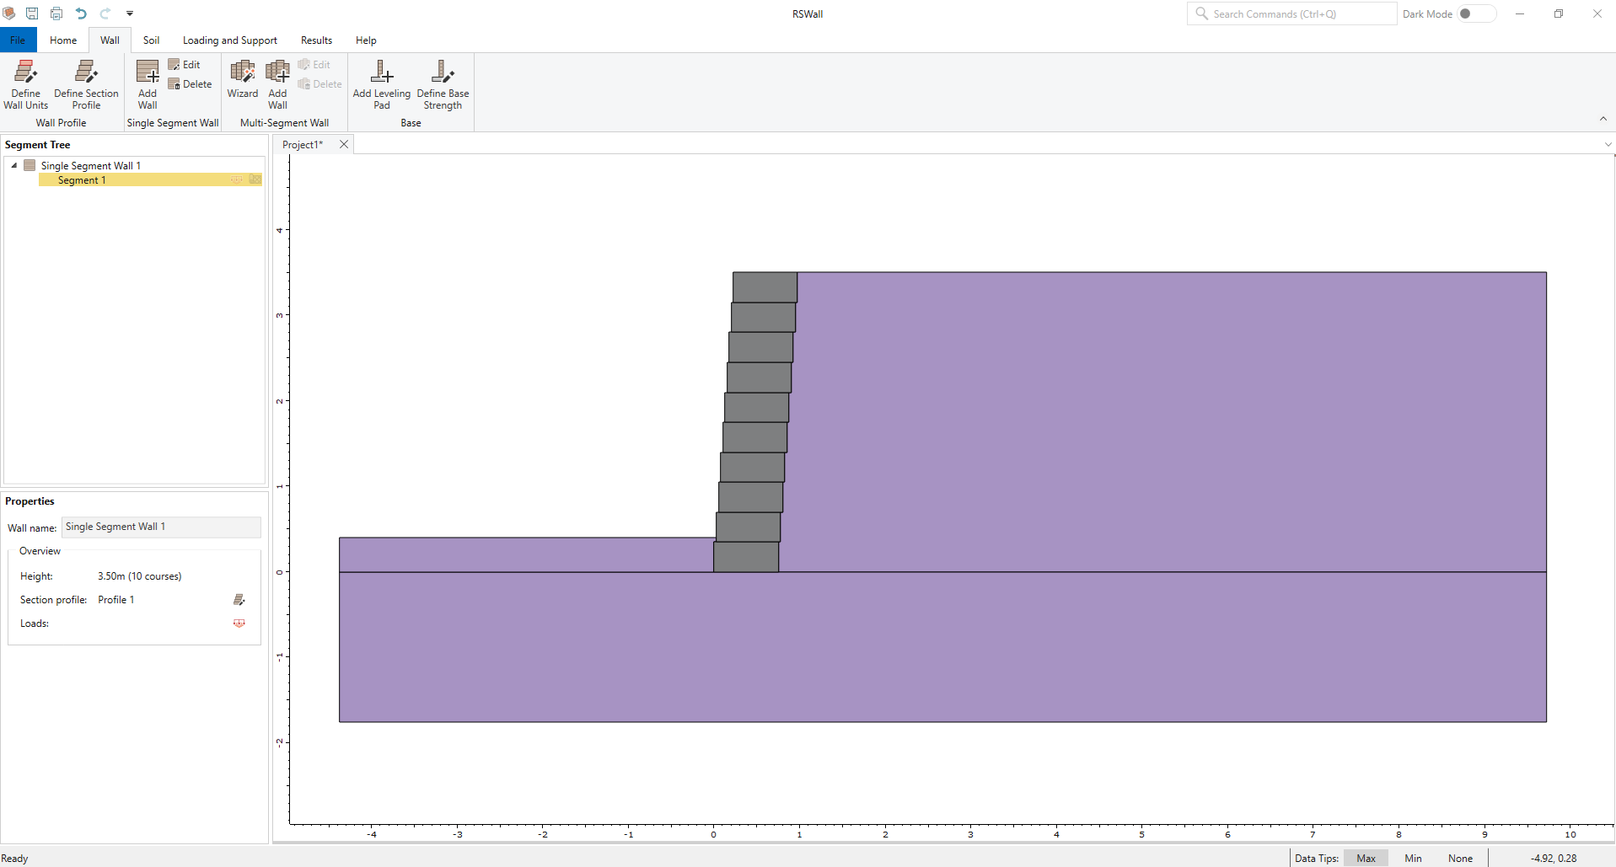Open Define Base Strength dialog
Screen dimensions: 1616x867
point(443,84)
